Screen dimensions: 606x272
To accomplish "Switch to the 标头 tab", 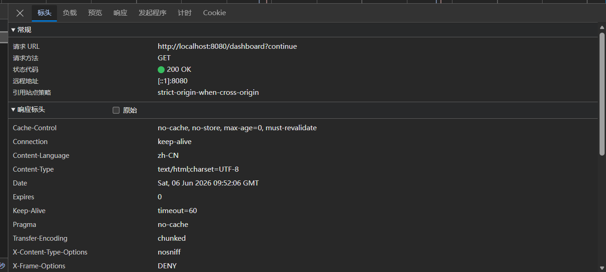I will [x=45, y=13].
